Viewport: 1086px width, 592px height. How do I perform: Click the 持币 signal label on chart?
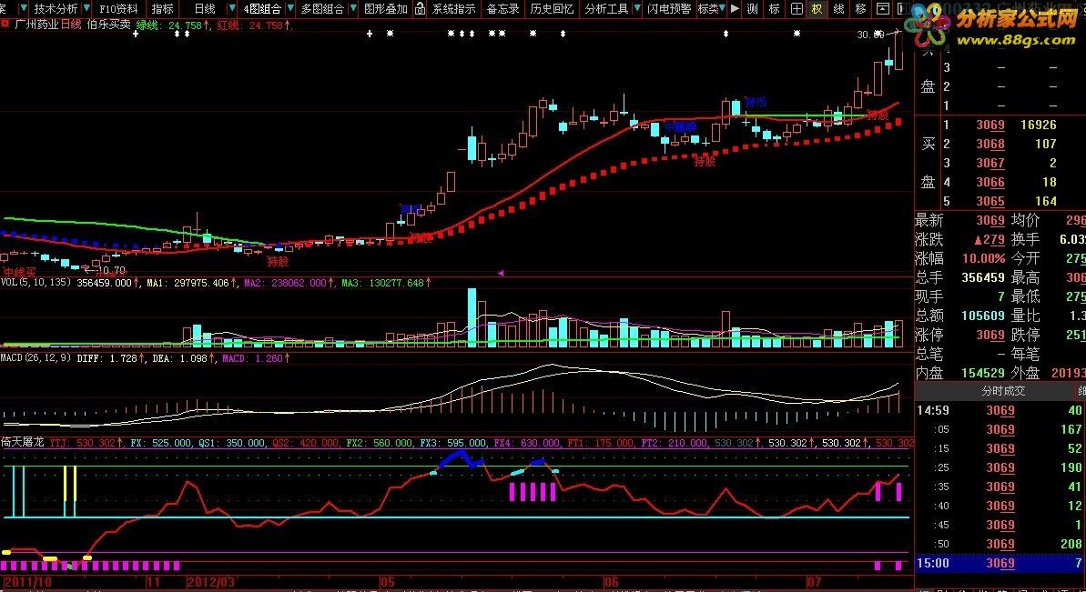coord(756,102)
